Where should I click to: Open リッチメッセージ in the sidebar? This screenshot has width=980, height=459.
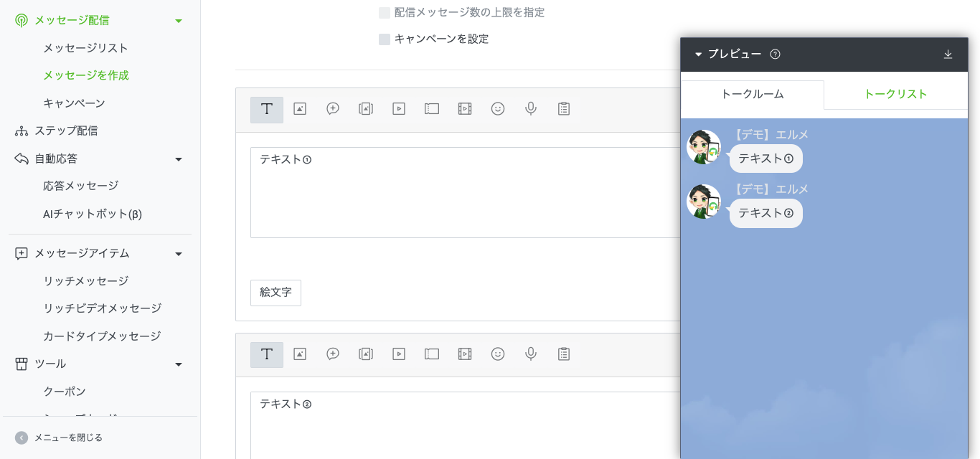(x=85, y=281)
